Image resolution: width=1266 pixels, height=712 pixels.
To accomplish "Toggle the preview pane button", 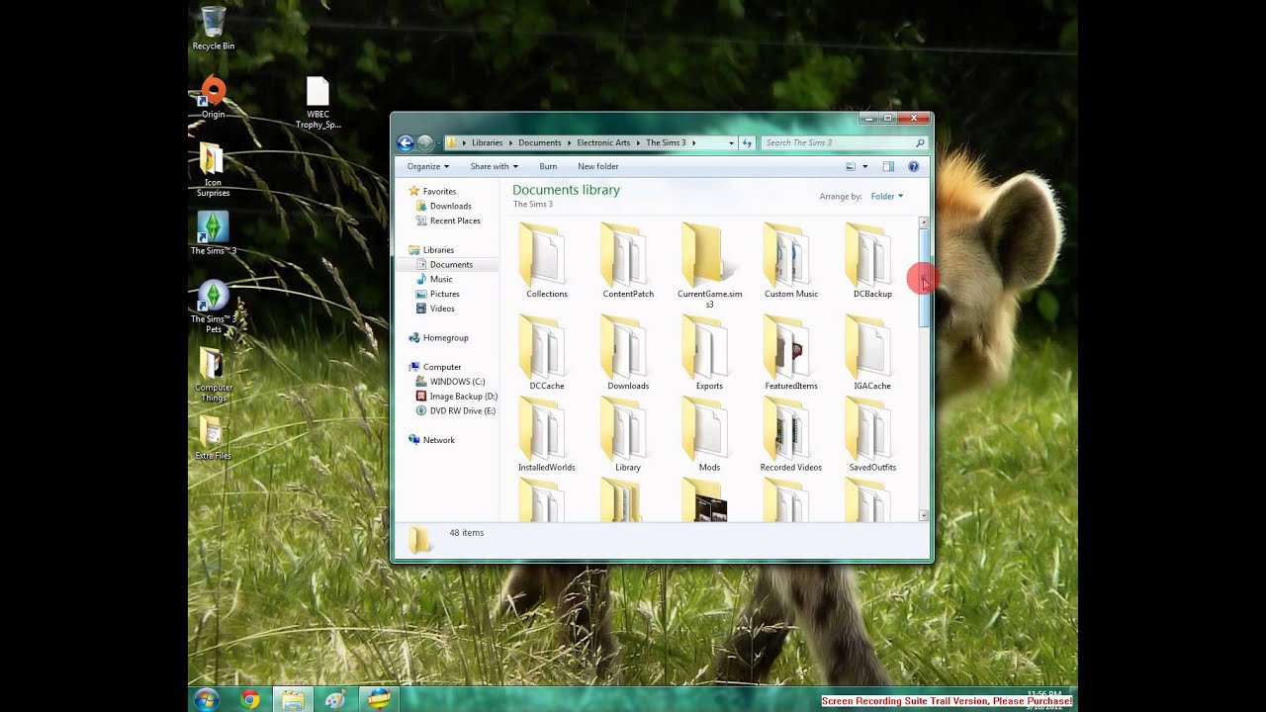I will (x=888, y=166).
